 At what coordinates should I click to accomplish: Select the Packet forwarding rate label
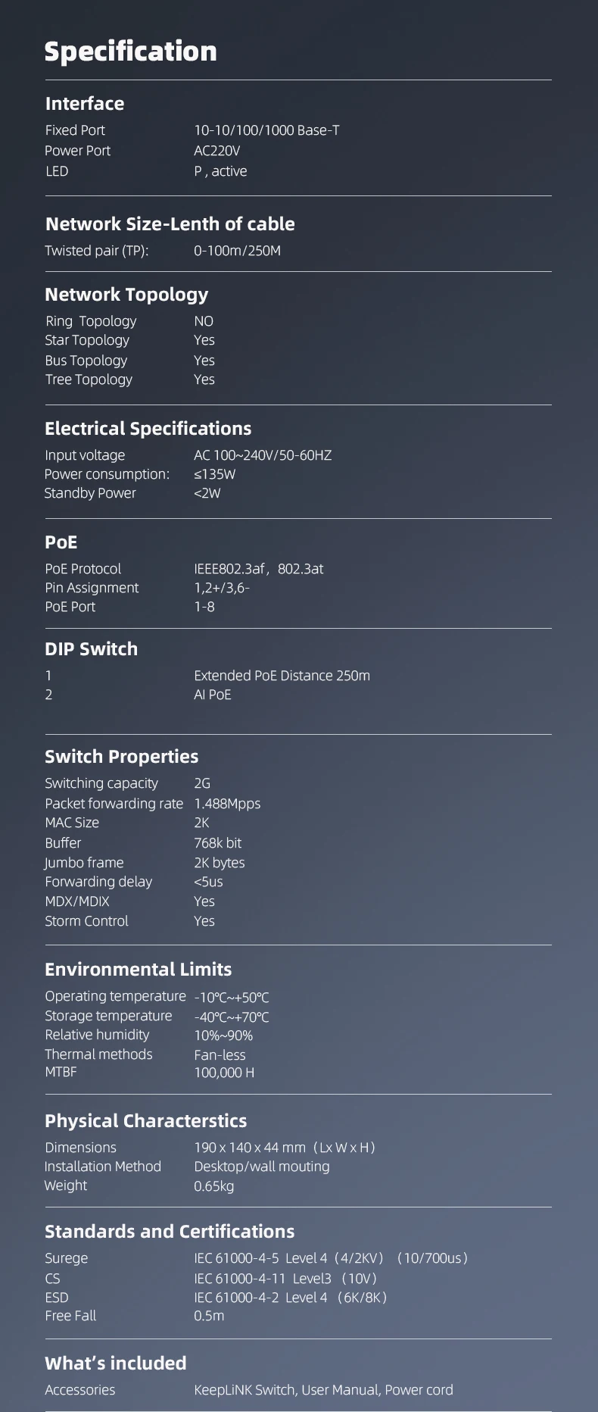point(114,804)
